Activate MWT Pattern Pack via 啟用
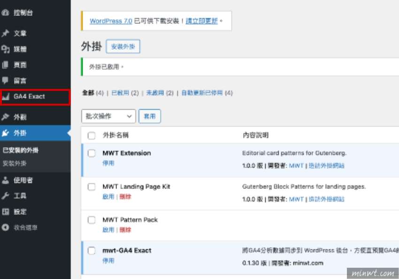Screen dimensions: 399x279 tap(108, 230)
